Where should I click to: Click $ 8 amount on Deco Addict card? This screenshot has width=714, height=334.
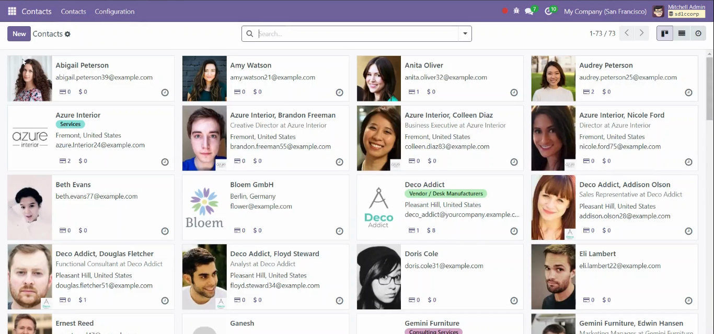tap(431, 231)
